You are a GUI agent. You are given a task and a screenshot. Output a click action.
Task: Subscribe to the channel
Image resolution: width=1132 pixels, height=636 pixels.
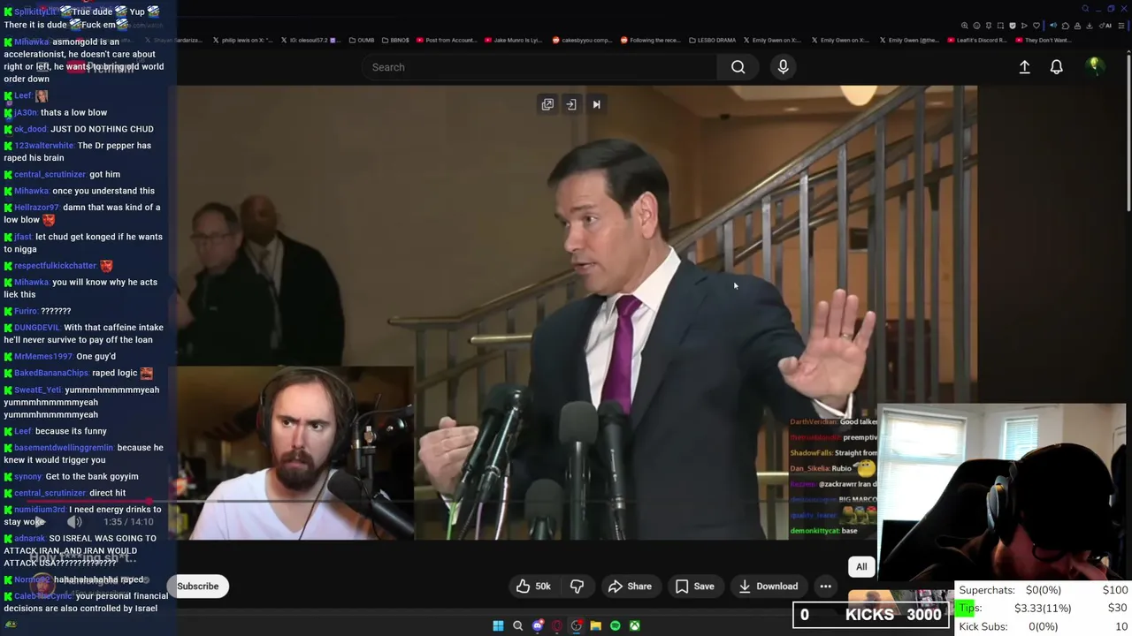198,586
